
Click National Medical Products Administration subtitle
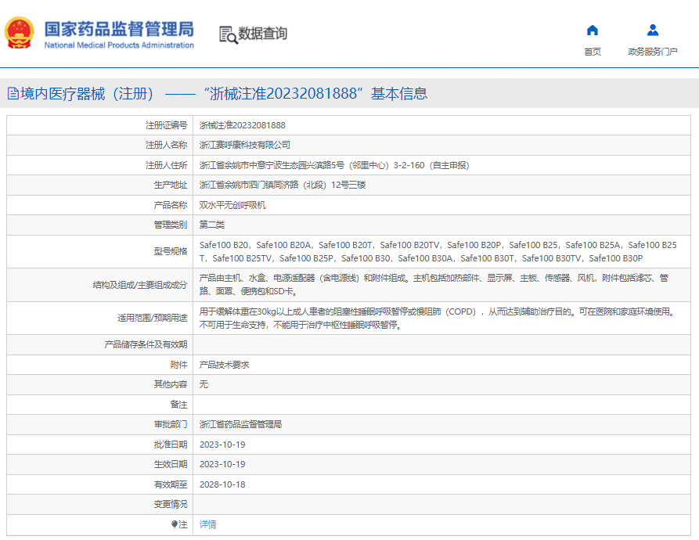click(x=119, y=45)
